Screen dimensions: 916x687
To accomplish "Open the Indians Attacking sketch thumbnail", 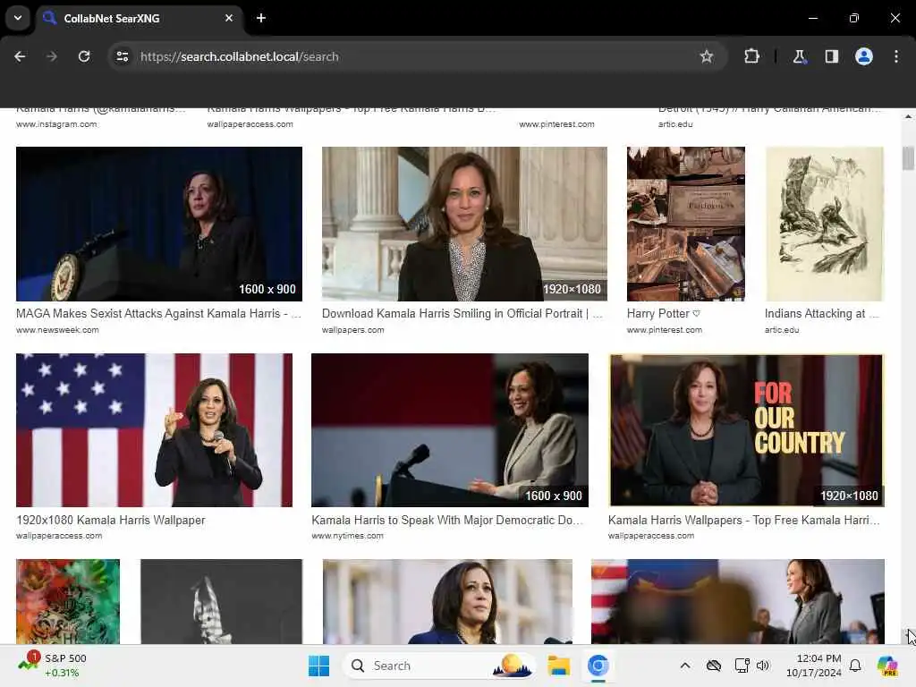I will (x=824, y=224).
